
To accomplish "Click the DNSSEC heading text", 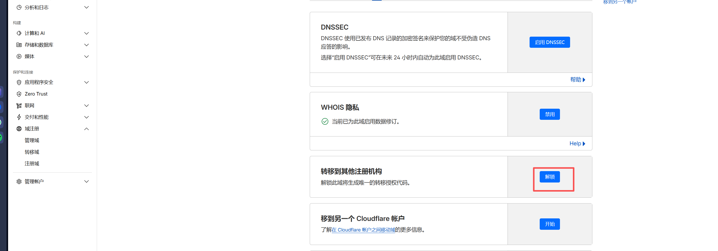I will [x=335, y=27].
